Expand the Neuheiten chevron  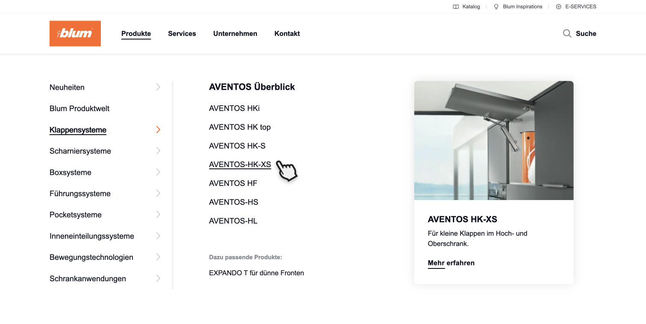coord(158,87)
